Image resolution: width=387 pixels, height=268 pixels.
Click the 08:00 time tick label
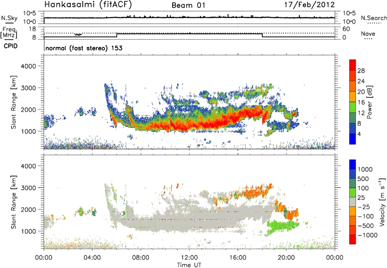(141, 258)
